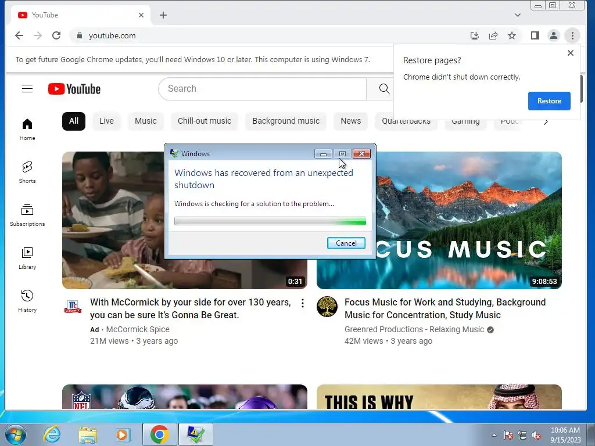The image size is (595, 446).
Task: Select the Live filter chip
Action: (106, 121)
